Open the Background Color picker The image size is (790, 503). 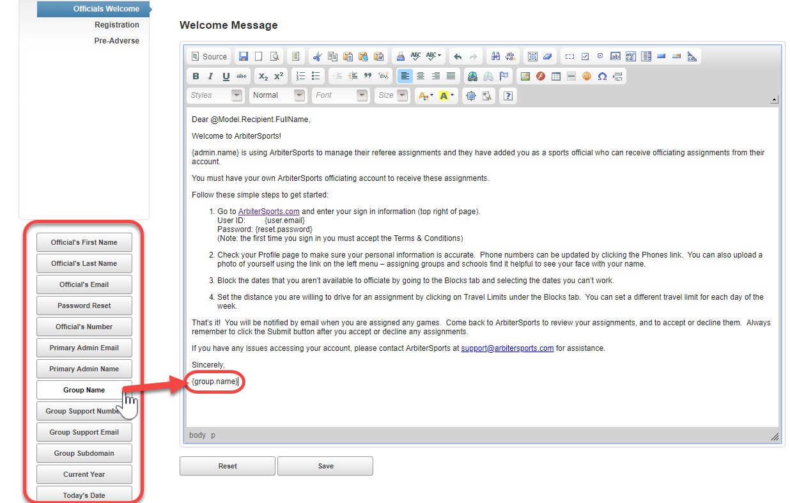[446, 95]
